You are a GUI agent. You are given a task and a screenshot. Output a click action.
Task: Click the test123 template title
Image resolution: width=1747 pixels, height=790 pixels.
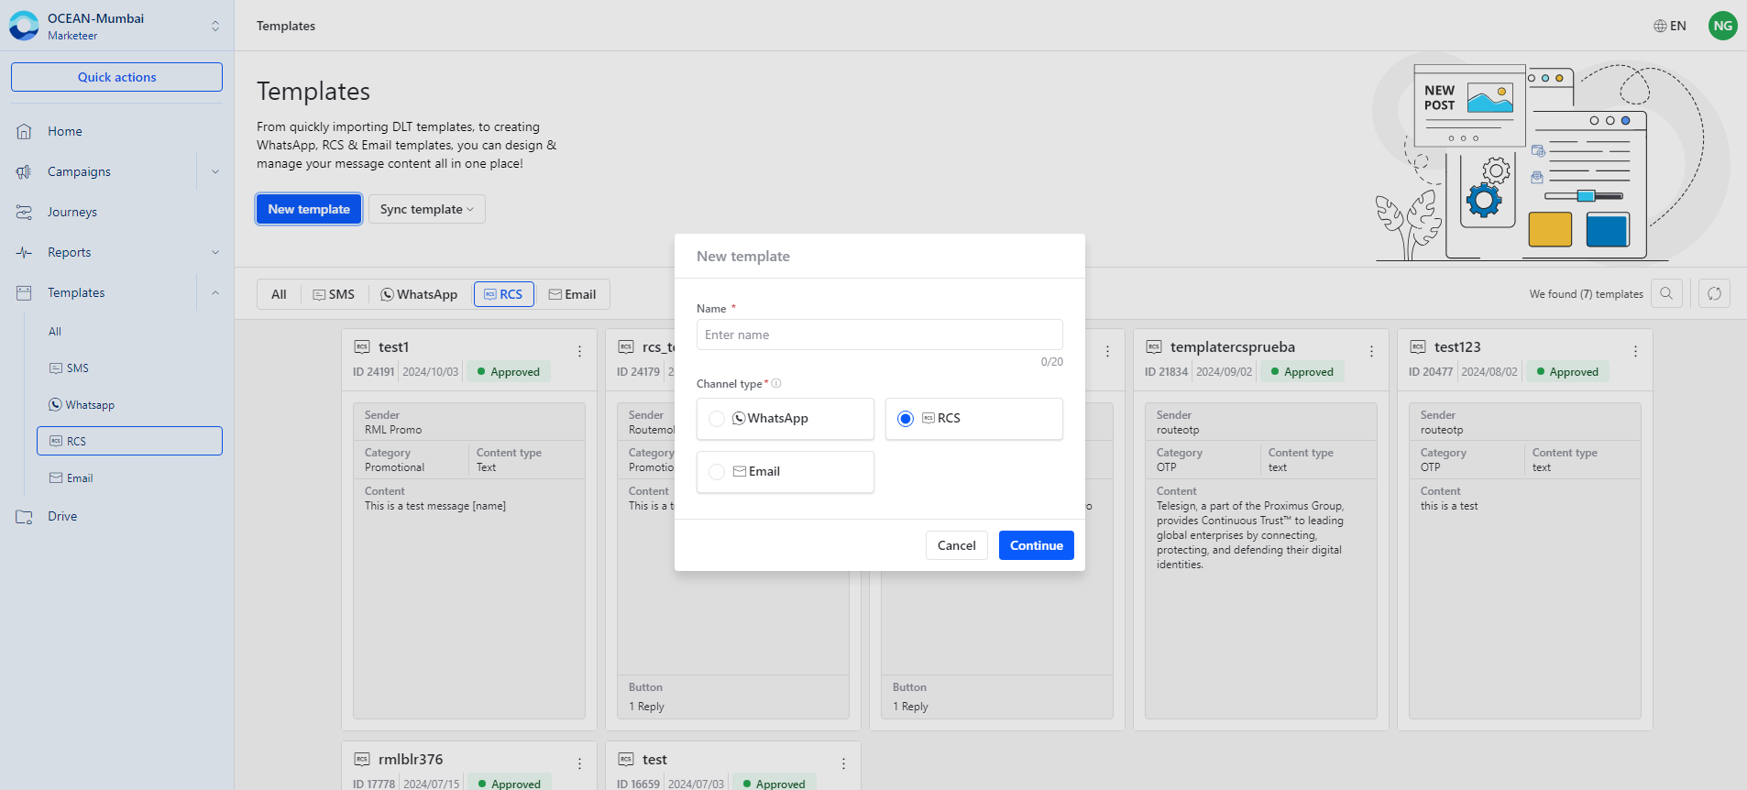pos(1457,346)
